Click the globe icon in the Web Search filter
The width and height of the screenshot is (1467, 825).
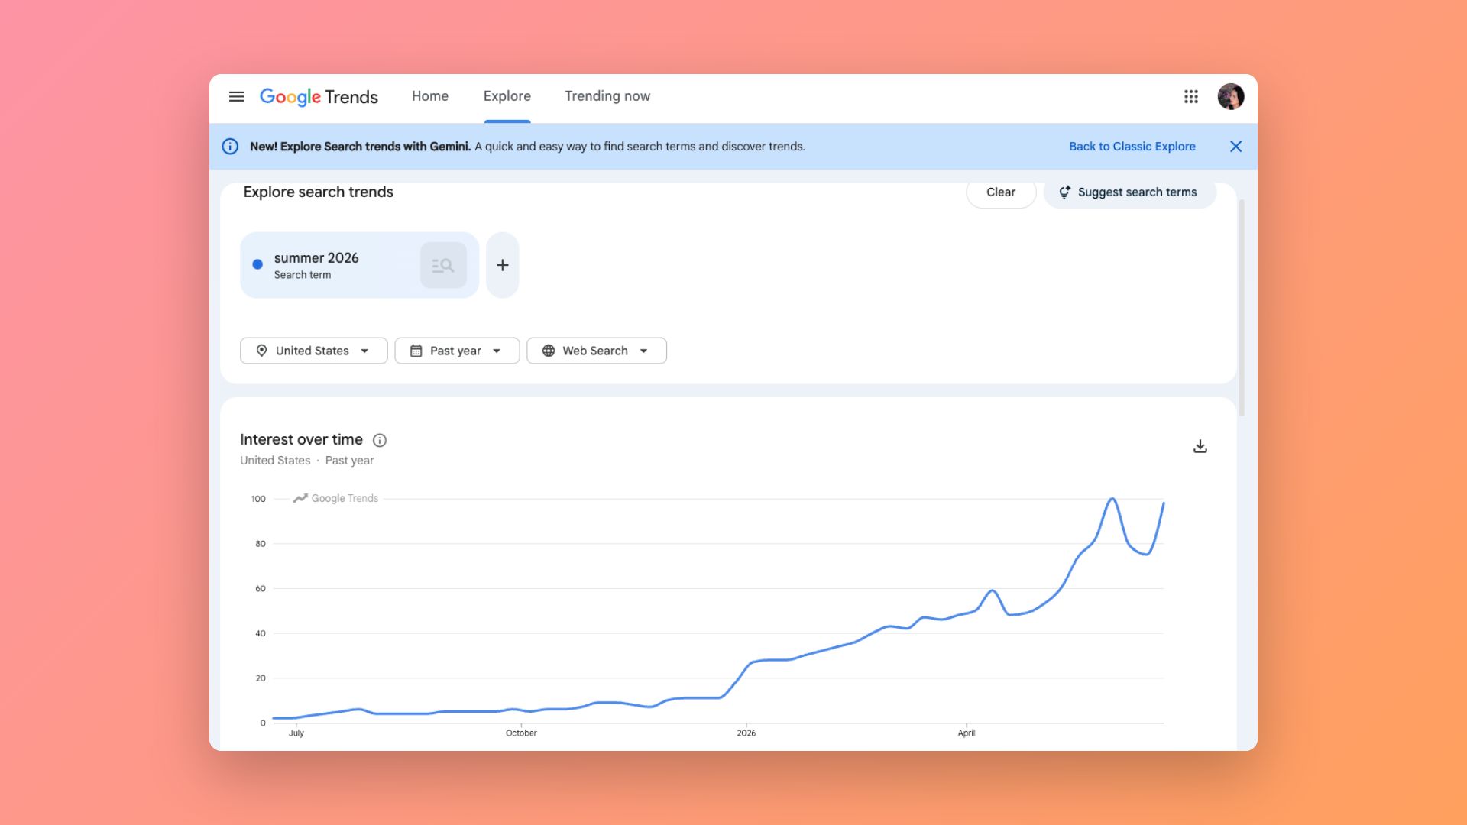(x=549, y=351)
